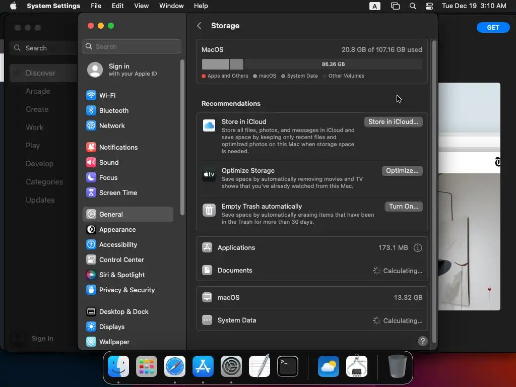The image size is (516, 387).
Task: Open Notifications settings pane
Action: pos(127,148)
